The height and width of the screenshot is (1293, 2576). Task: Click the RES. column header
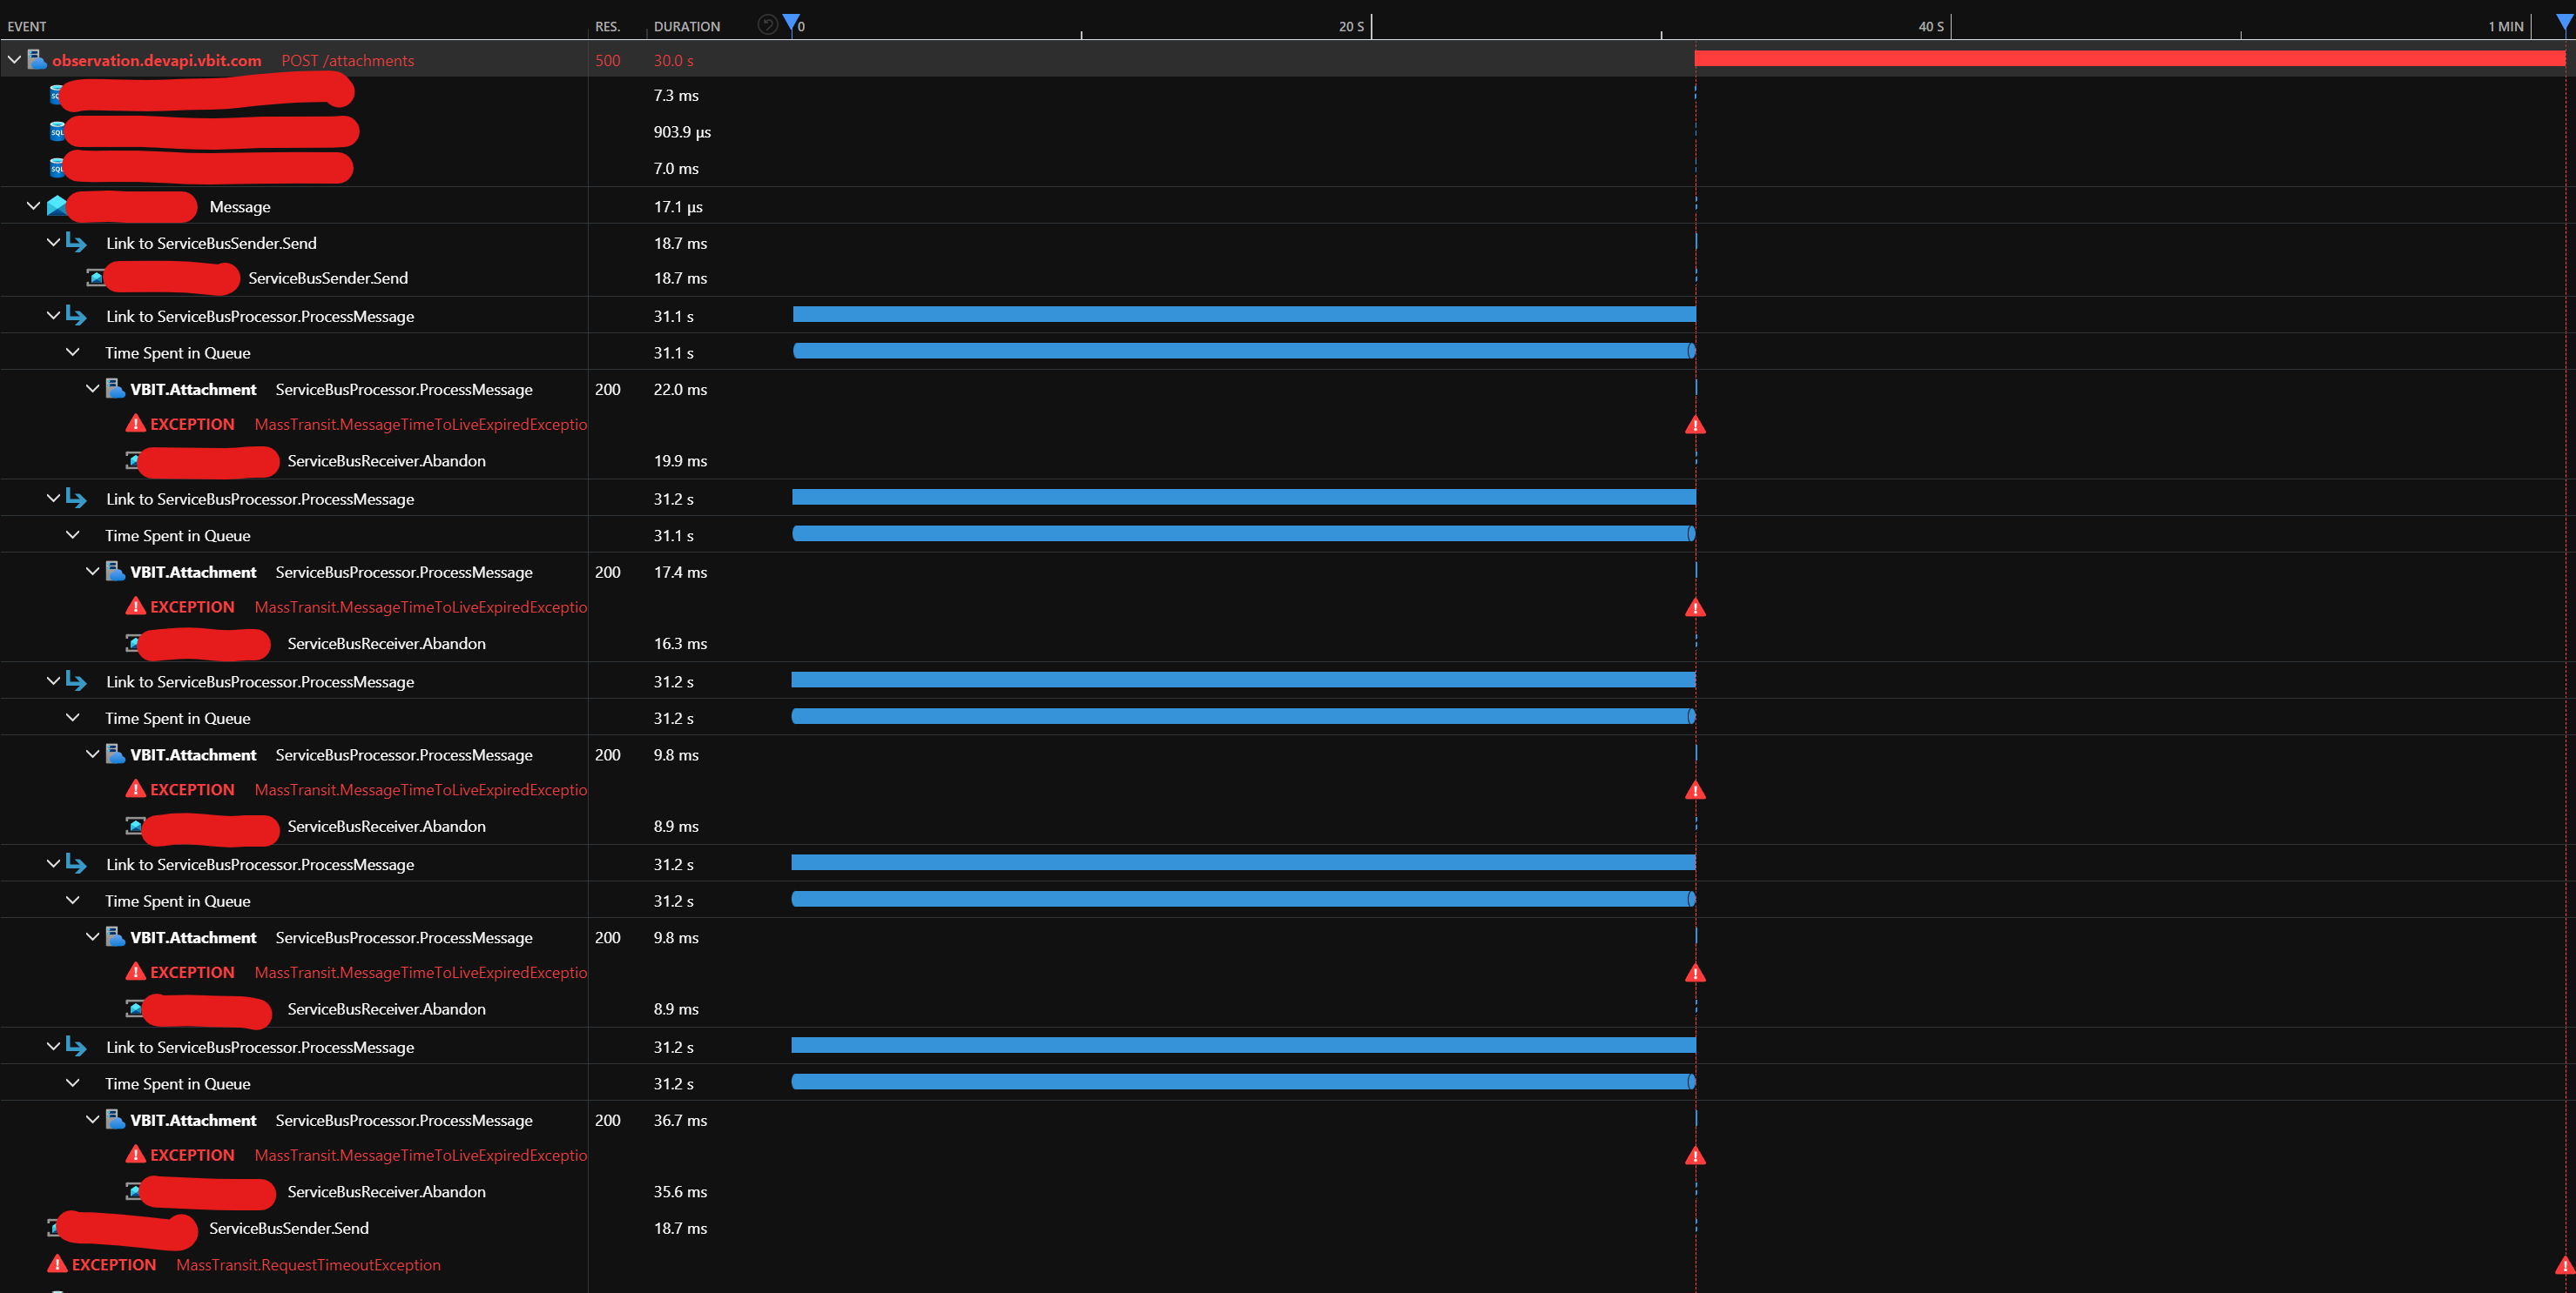[607, 26]
